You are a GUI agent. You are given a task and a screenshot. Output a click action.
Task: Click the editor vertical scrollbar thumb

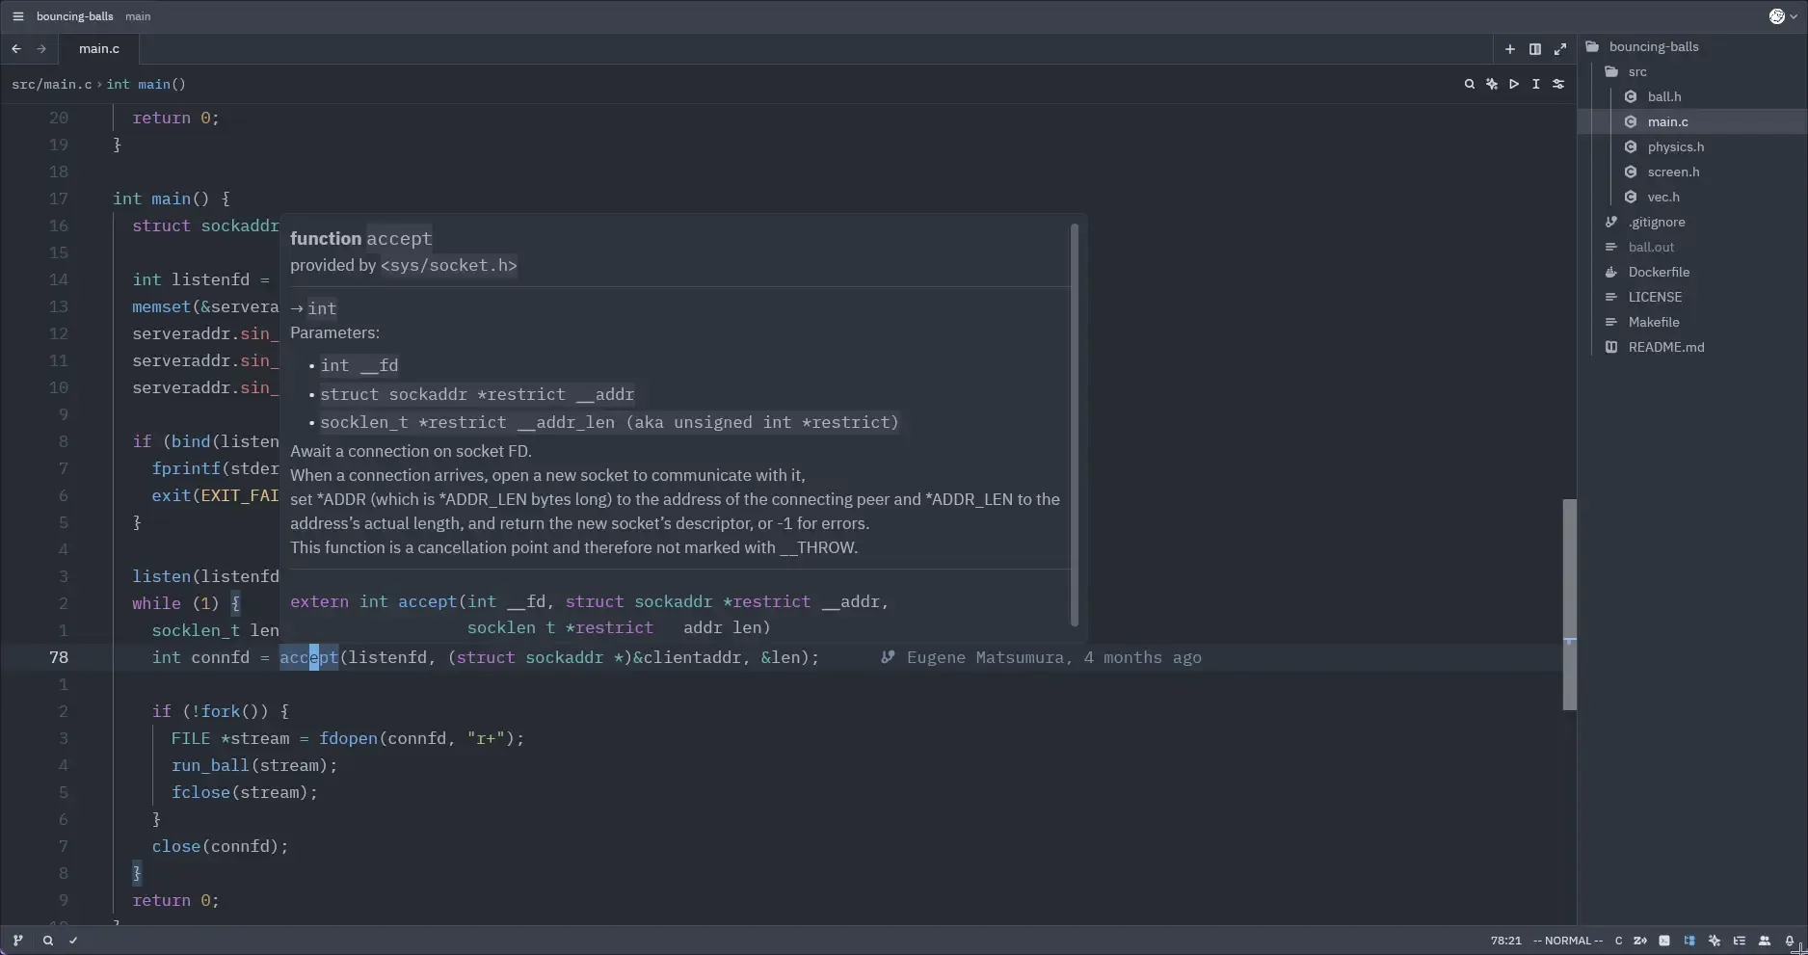[1569, 604]
